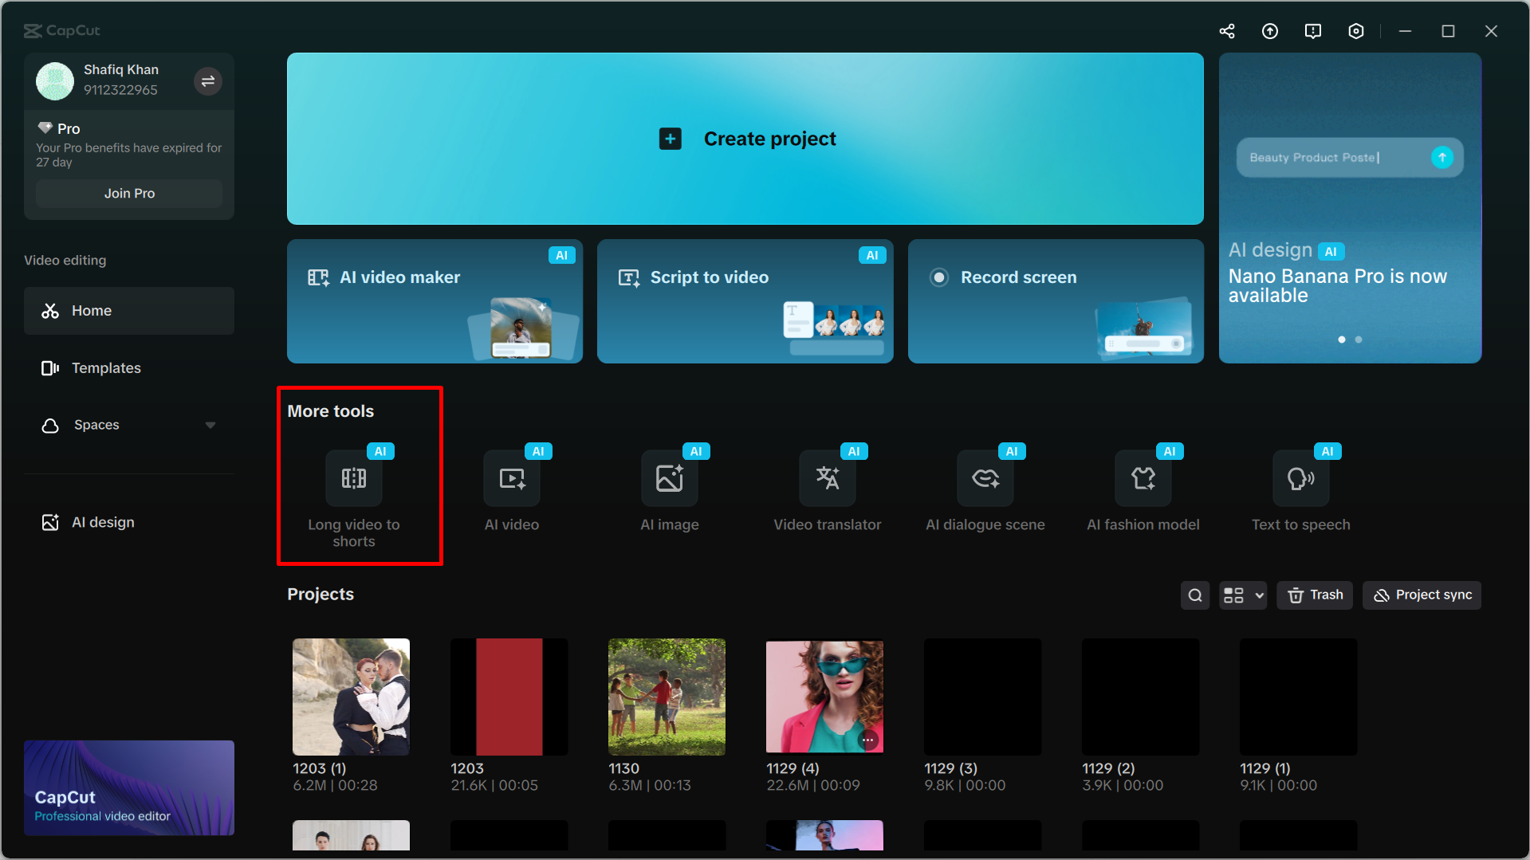Click the Pro benefits expired notice

click(x=129, y=155)
